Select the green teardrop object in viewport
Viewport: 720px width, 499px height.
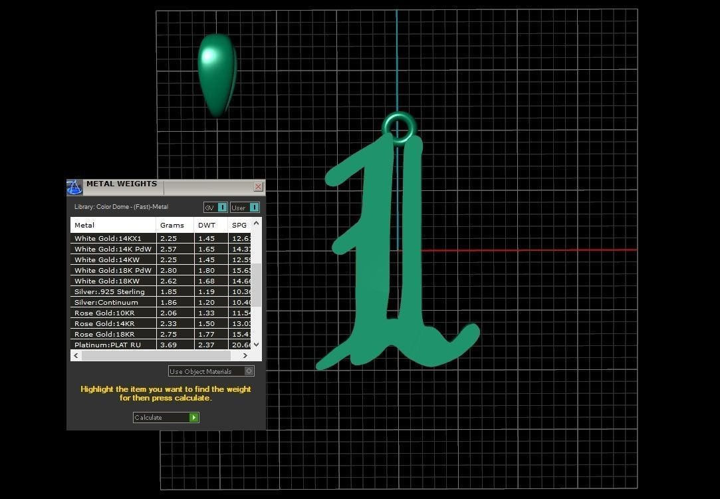(217, 75)
